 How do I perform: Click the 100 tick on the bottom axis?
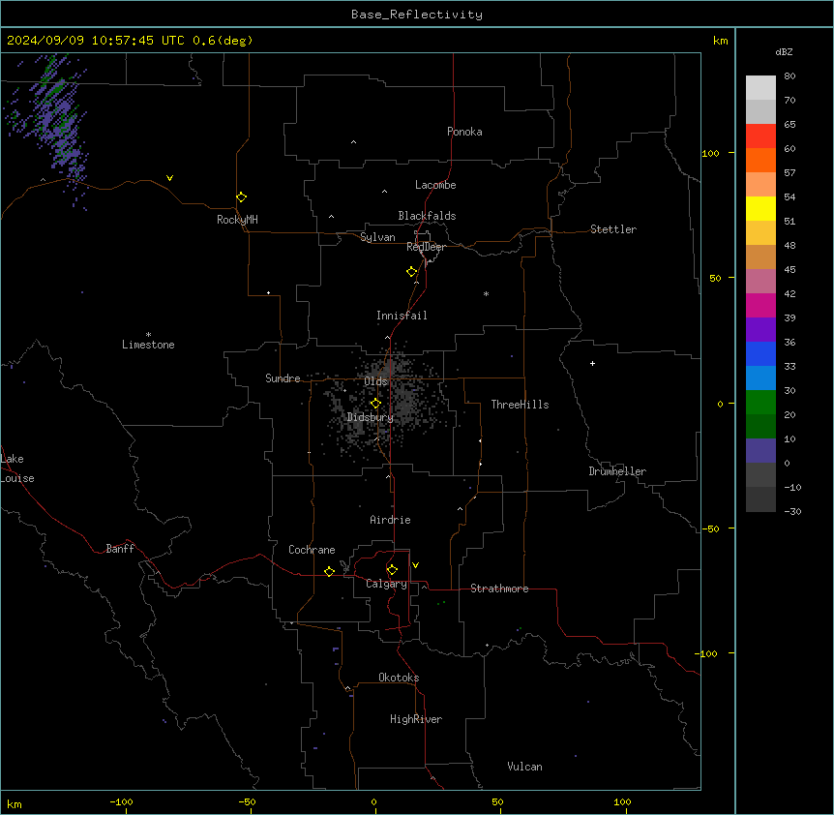pyautogui.click(x=622, y=801)
